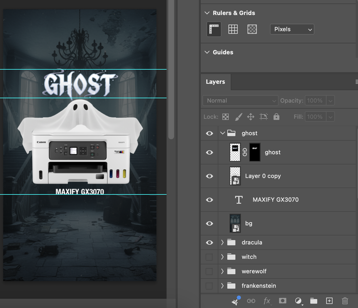Click the Fill value field
The width and height of the screenshot is (358, 308).
tap(315, 117)
